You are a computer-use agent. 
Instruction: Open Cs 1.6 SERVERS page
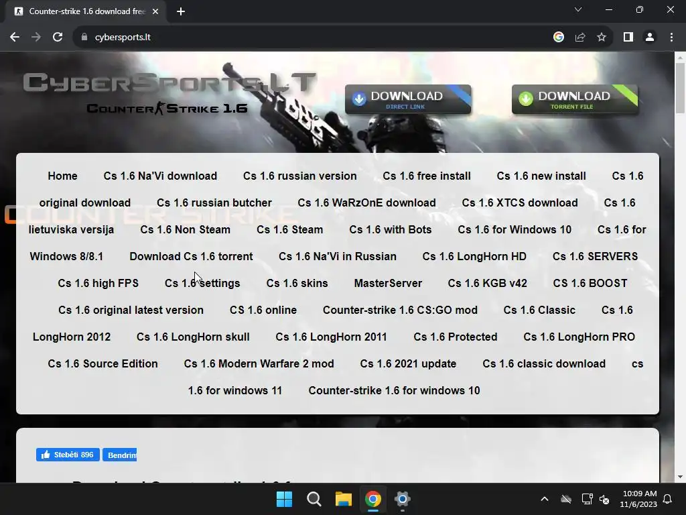[x=595, y=257]
